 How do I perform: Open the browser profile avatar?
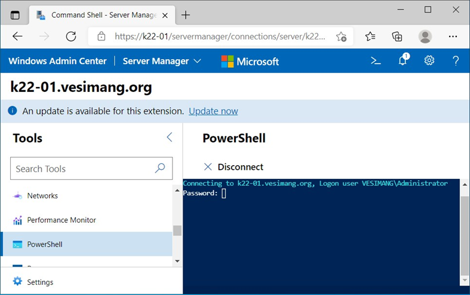point(425,36)
